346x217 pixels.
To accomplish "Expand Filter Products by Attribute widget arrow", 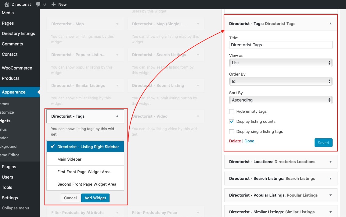I will pyautogui.click(x=117, y=213).
